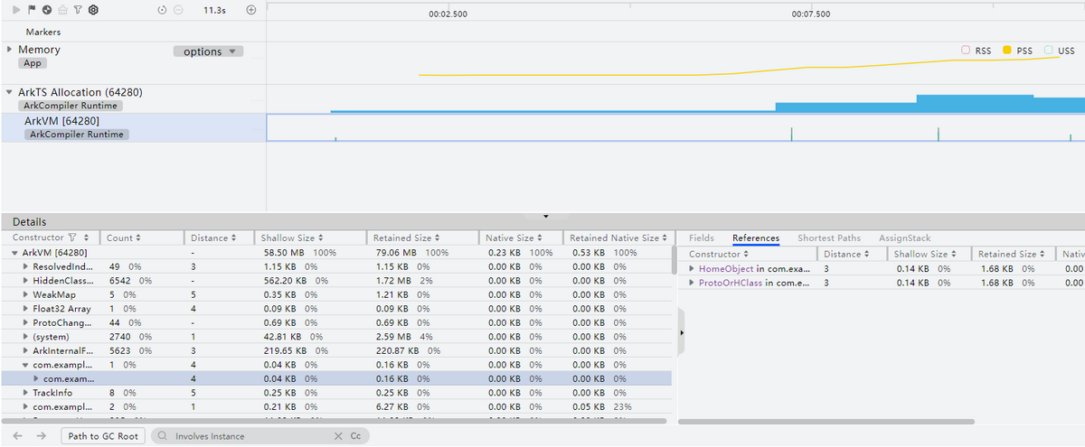Screen dimensions: 1085x447
Task: Click the filter icon beside Constructor header
Action: [73, 237]
